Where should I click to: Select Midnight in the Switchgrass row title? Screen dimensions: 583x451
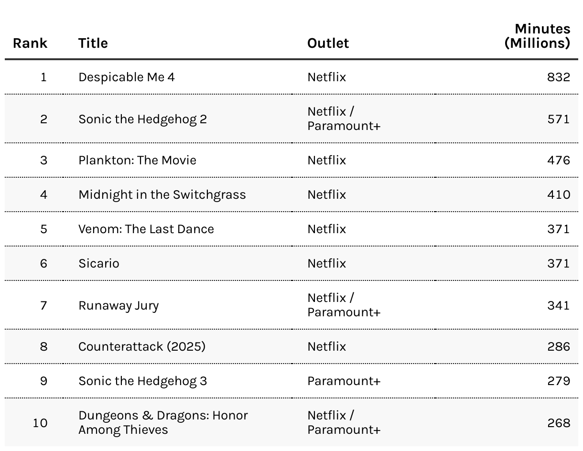[x=162, y=194]
